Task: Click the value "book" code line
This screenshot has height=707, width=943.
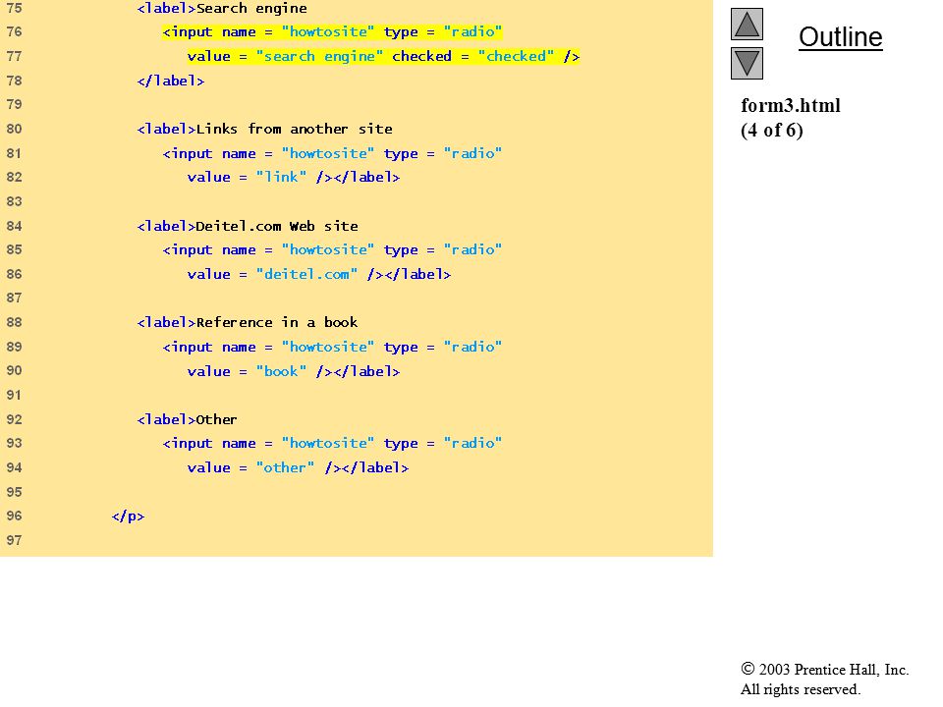Action: 294,371
